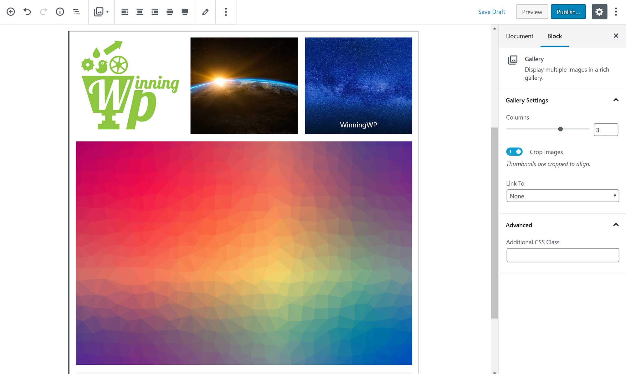Select the WinningWP logo image

(129, 86)
